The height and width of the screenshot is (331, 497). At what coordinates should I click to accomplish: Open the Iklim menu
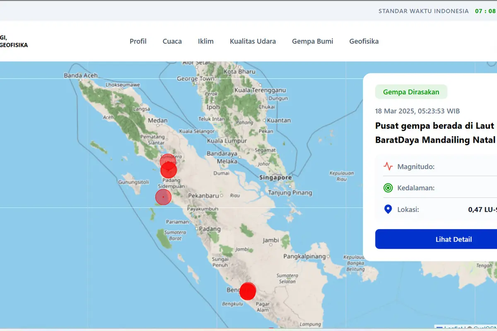click(206, 41)
